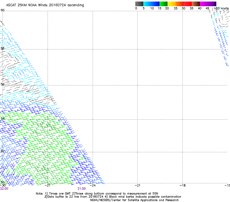Click the latitude label '56'
This screenshot has height=202, width=230.
tap(2, 84)
